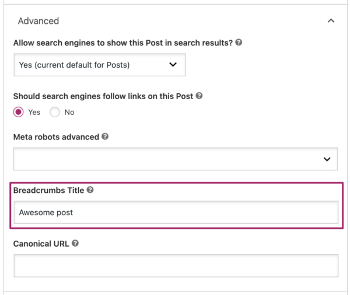Screen dimensions: 350x295
Task: Click the Advanced section heading
Action: [x=38, y=21]
